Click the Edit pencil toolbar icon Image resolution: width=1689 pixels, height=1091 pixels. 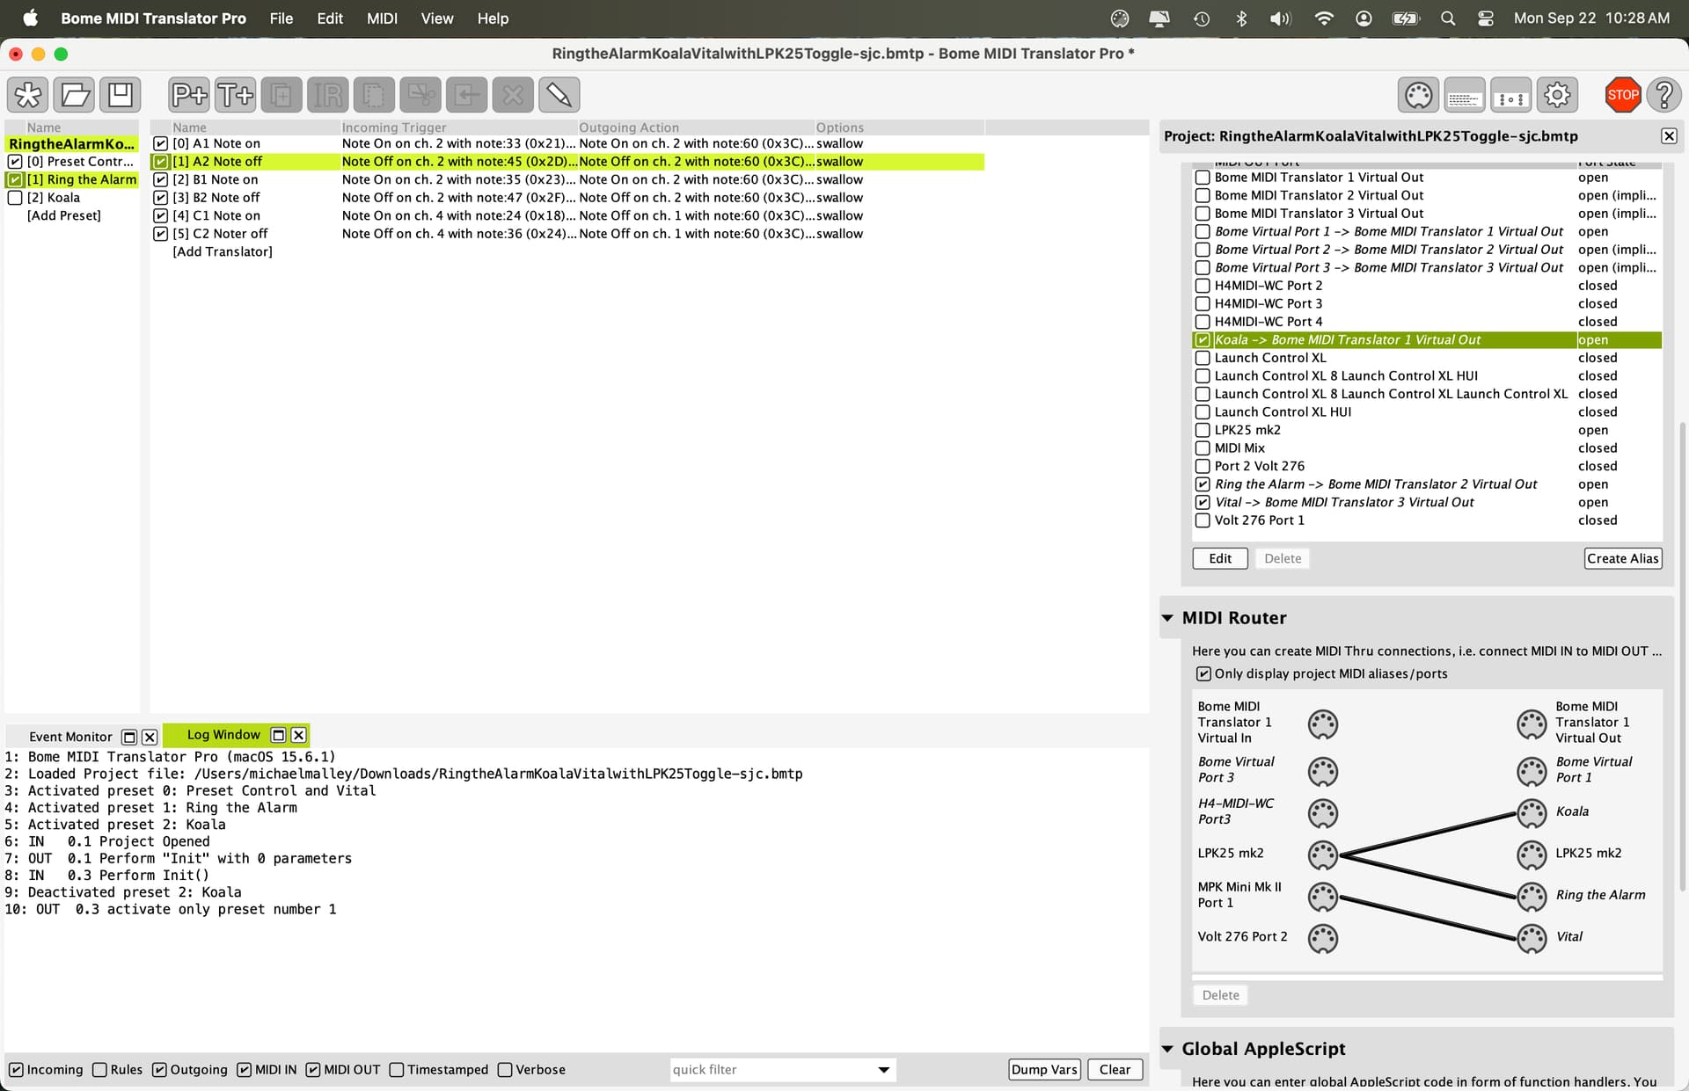[x=559, y=95]
